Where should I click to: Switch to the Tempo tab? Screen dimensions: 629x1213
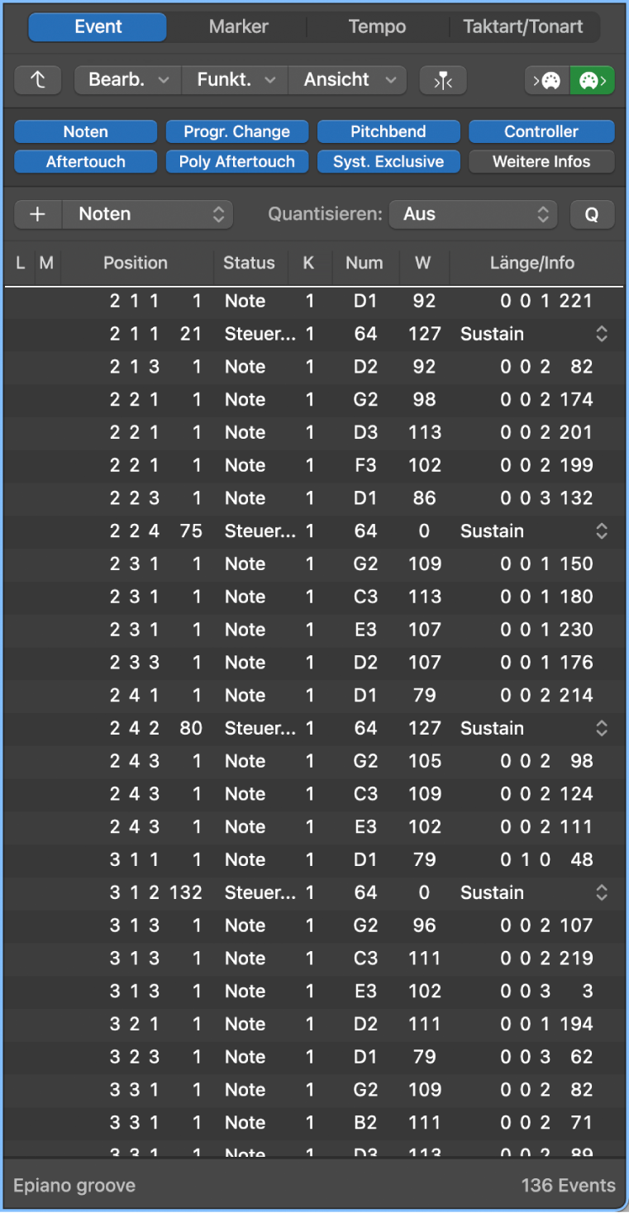tap(377, 26)
